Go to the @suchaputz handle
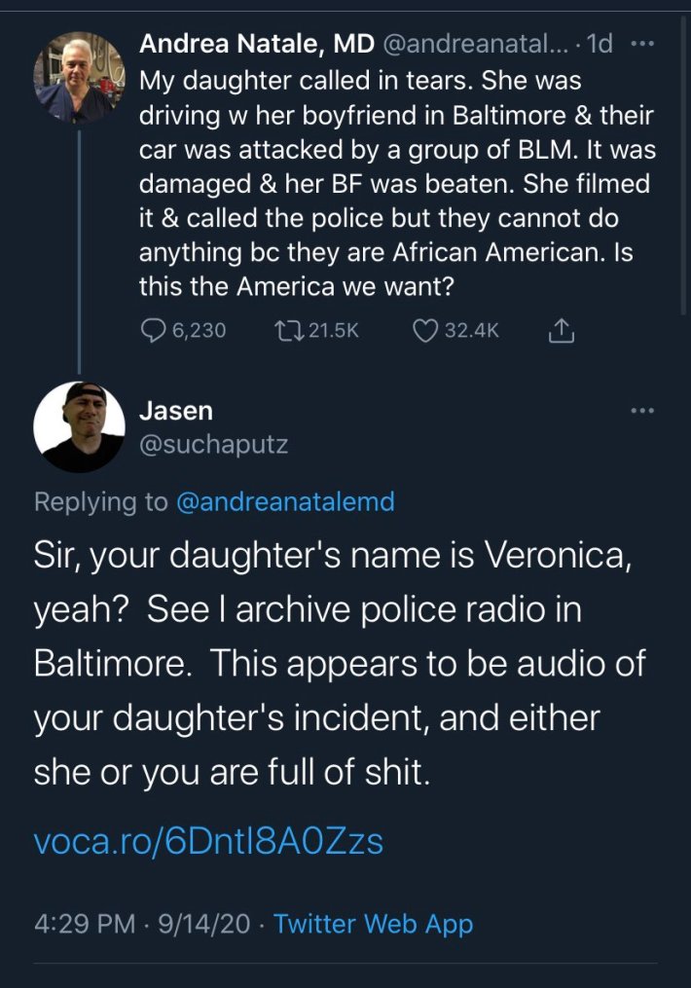Viewport: 691px width, 988px height. point(214,444)
